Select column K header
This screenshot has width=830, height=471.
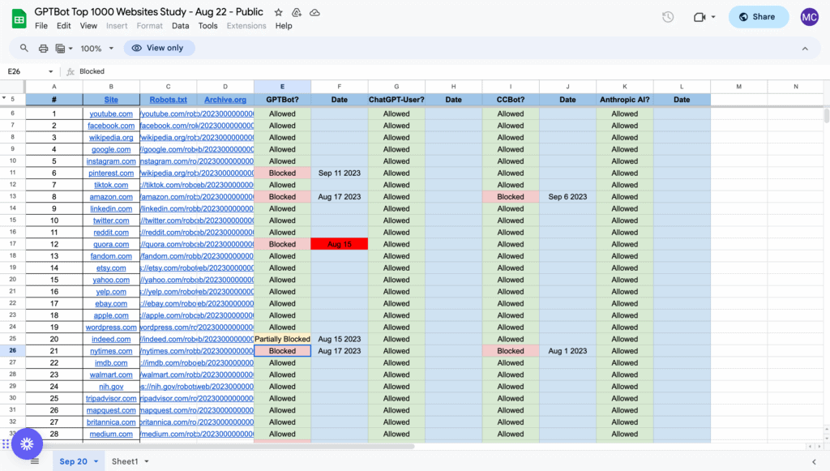point(625,86)
